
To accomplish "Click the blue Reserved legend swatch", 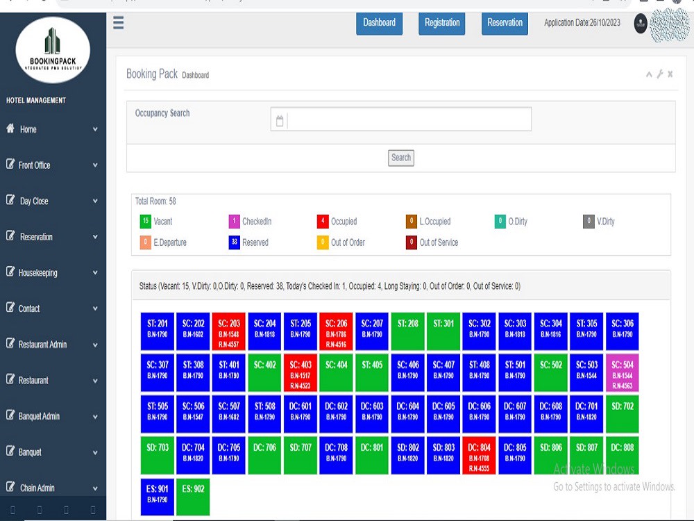I will click(x=234, y=242).
